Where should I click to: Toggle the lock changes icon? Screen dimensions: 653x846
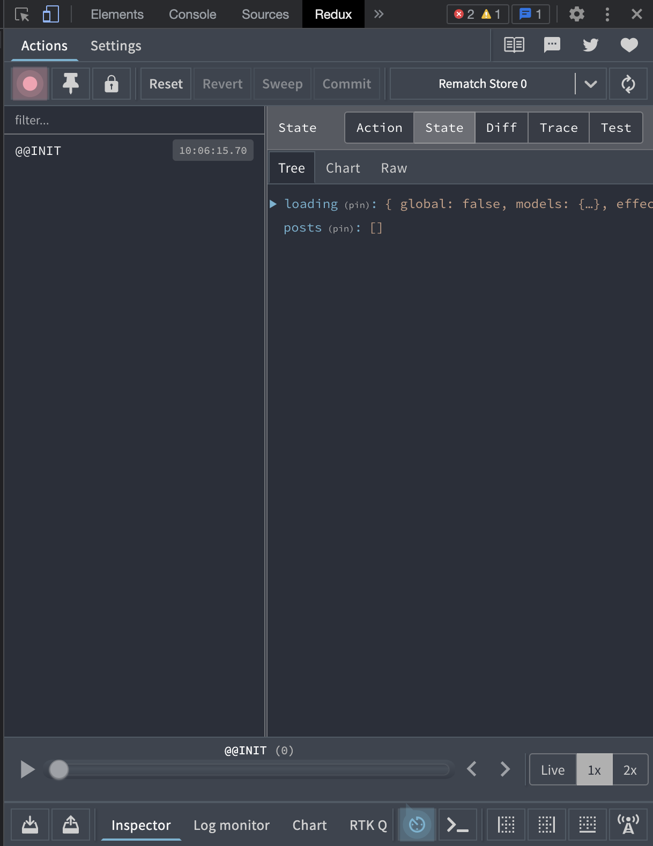(x=112, y=84)
